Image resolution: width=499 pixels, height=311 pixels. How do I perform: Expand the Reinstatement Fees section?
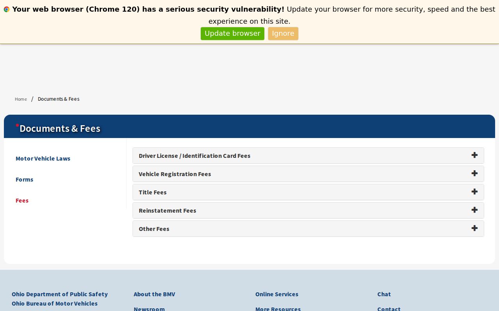click(x=308, y=210)
